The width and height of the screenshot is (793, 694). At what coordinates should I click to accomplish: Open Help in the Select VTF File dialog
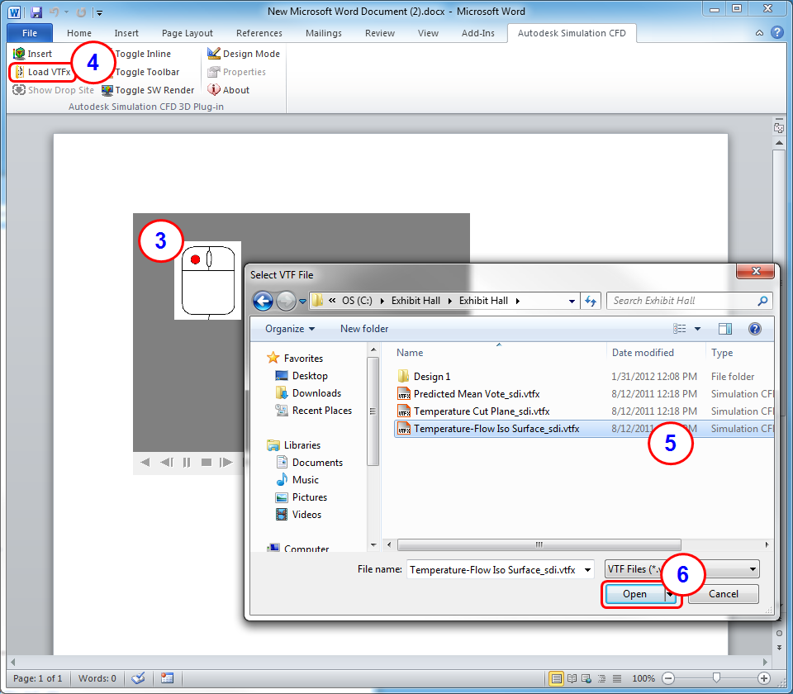[754, 328]
